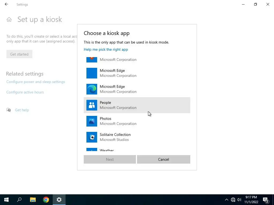Viewport: 274px width, 205px height.
Task: Open taskbar search magnifier
Action: click(19, 200)
